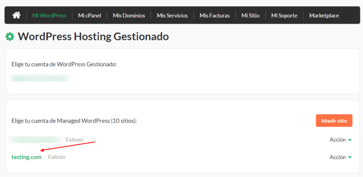Click the Exitoso status of the blurred site

[x=74, y=140]
